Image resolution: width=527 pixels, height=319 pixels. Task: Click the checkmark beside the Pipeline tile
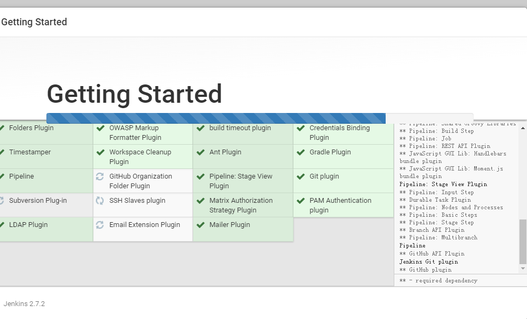(x=2, y=176)
